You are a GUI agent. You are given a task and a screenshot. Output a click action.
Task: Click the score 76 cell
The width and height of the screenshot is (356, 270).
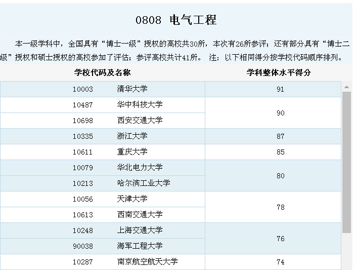coord(273,239)
